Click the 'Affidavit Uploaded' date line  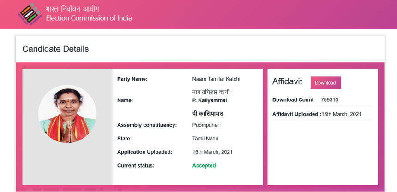317,114
